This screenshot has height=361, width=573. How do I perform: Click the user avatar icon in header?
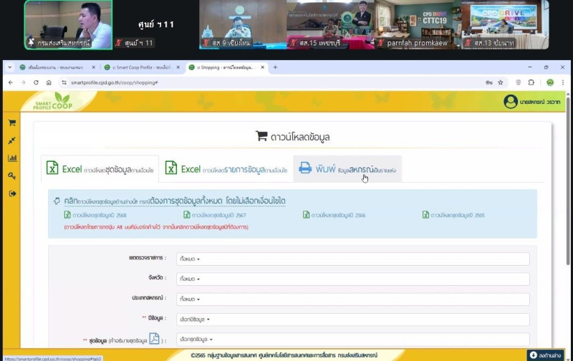pyautogui.click(x=510, y=102)
